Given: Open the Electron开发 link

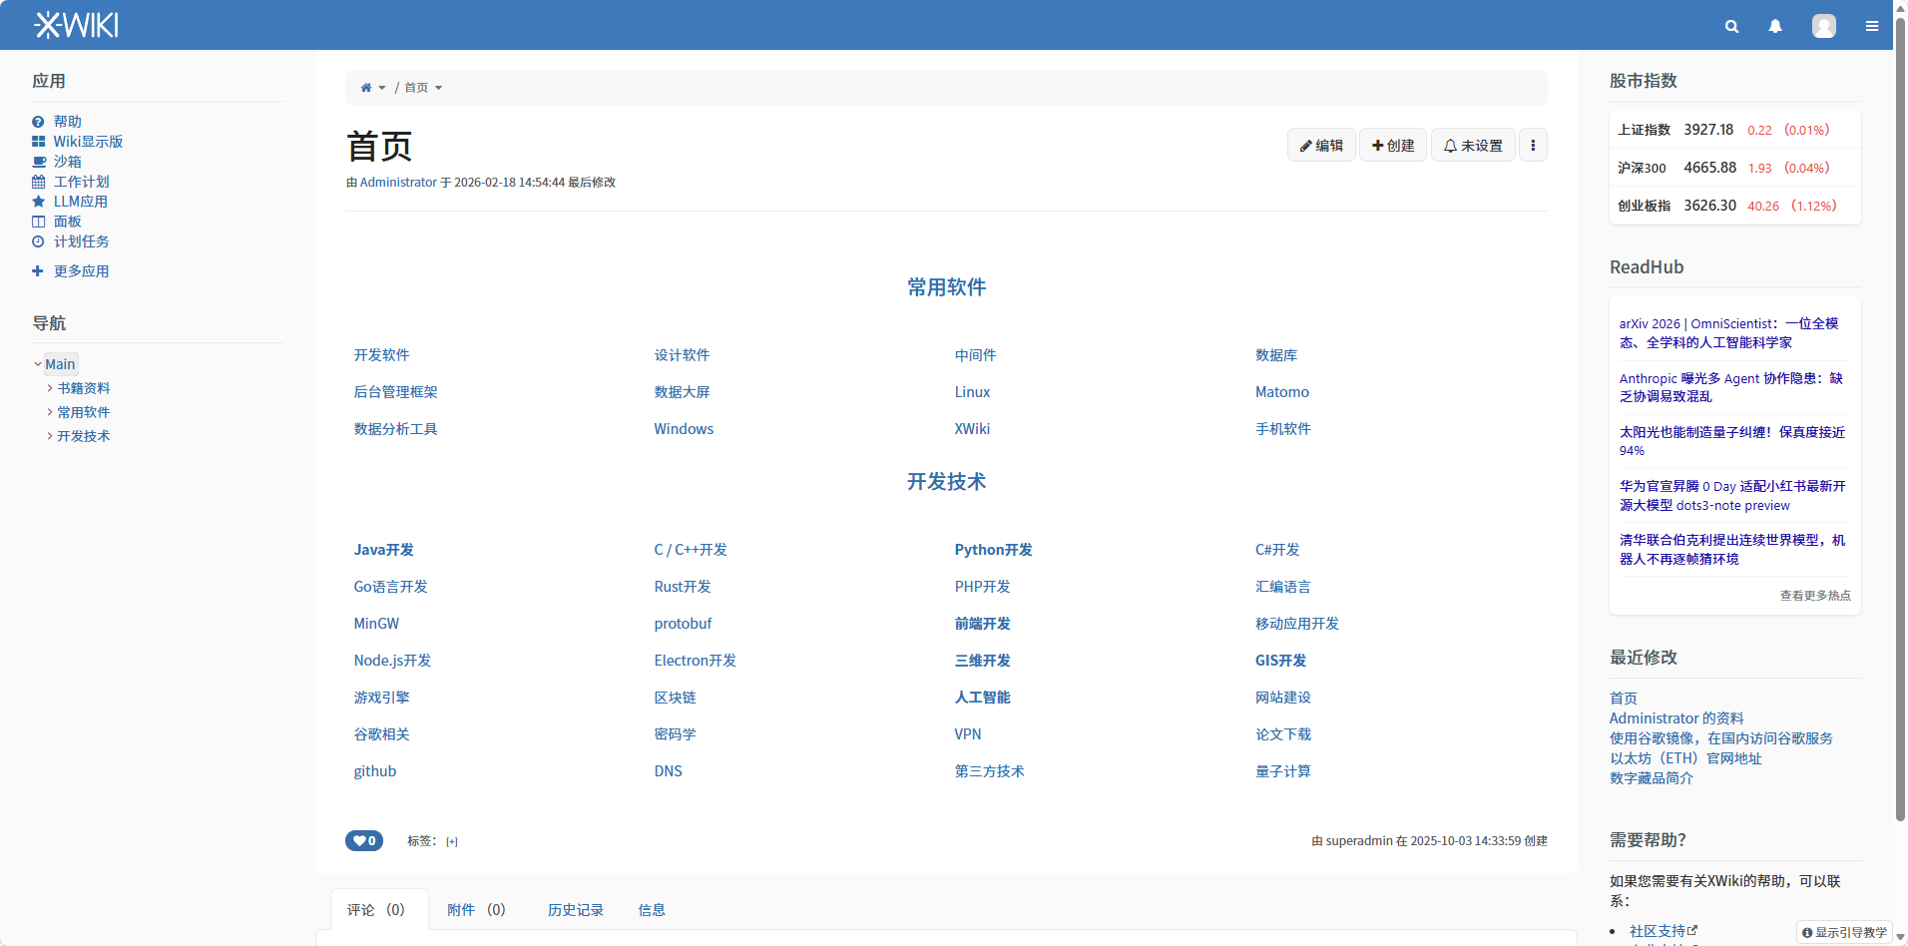Looking at the screenshot, I should 695,661.
